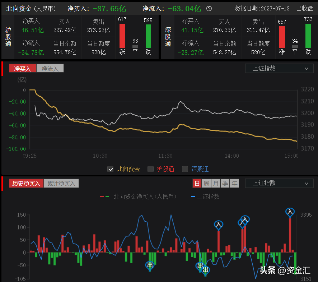This screenshot has width=318, height=282.
Task: Uncheck the 北向资金 checkbox
Action: (111, 169)
